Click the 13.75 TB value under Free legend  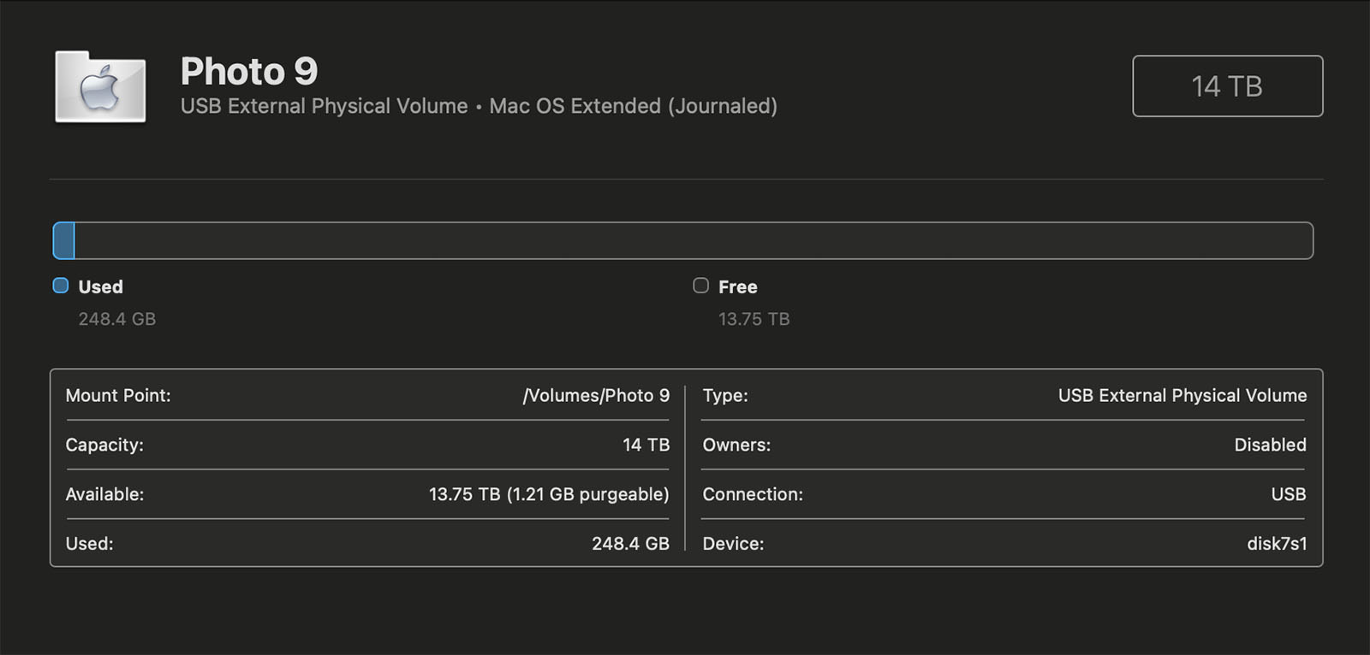click(x=753, y=319)
